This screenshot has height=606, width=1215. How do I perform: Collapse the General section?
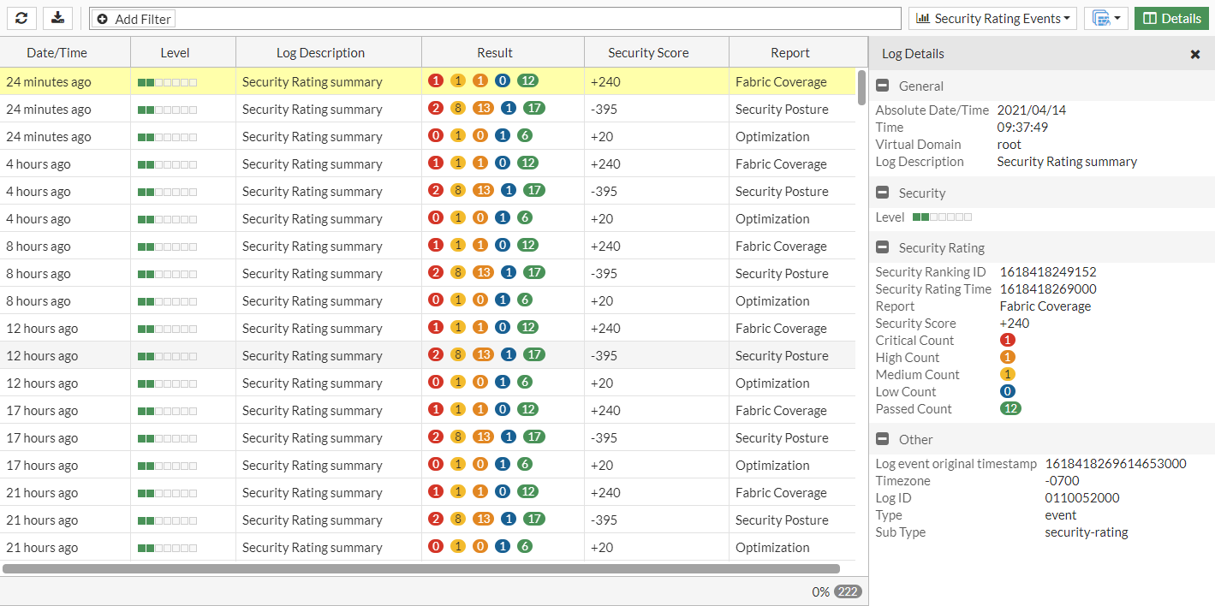point(883,86)
